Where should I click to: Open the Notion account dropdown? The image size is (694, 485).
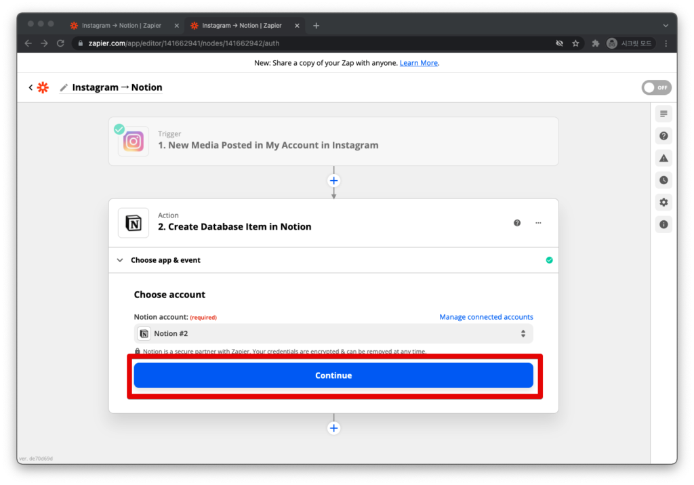333,334
